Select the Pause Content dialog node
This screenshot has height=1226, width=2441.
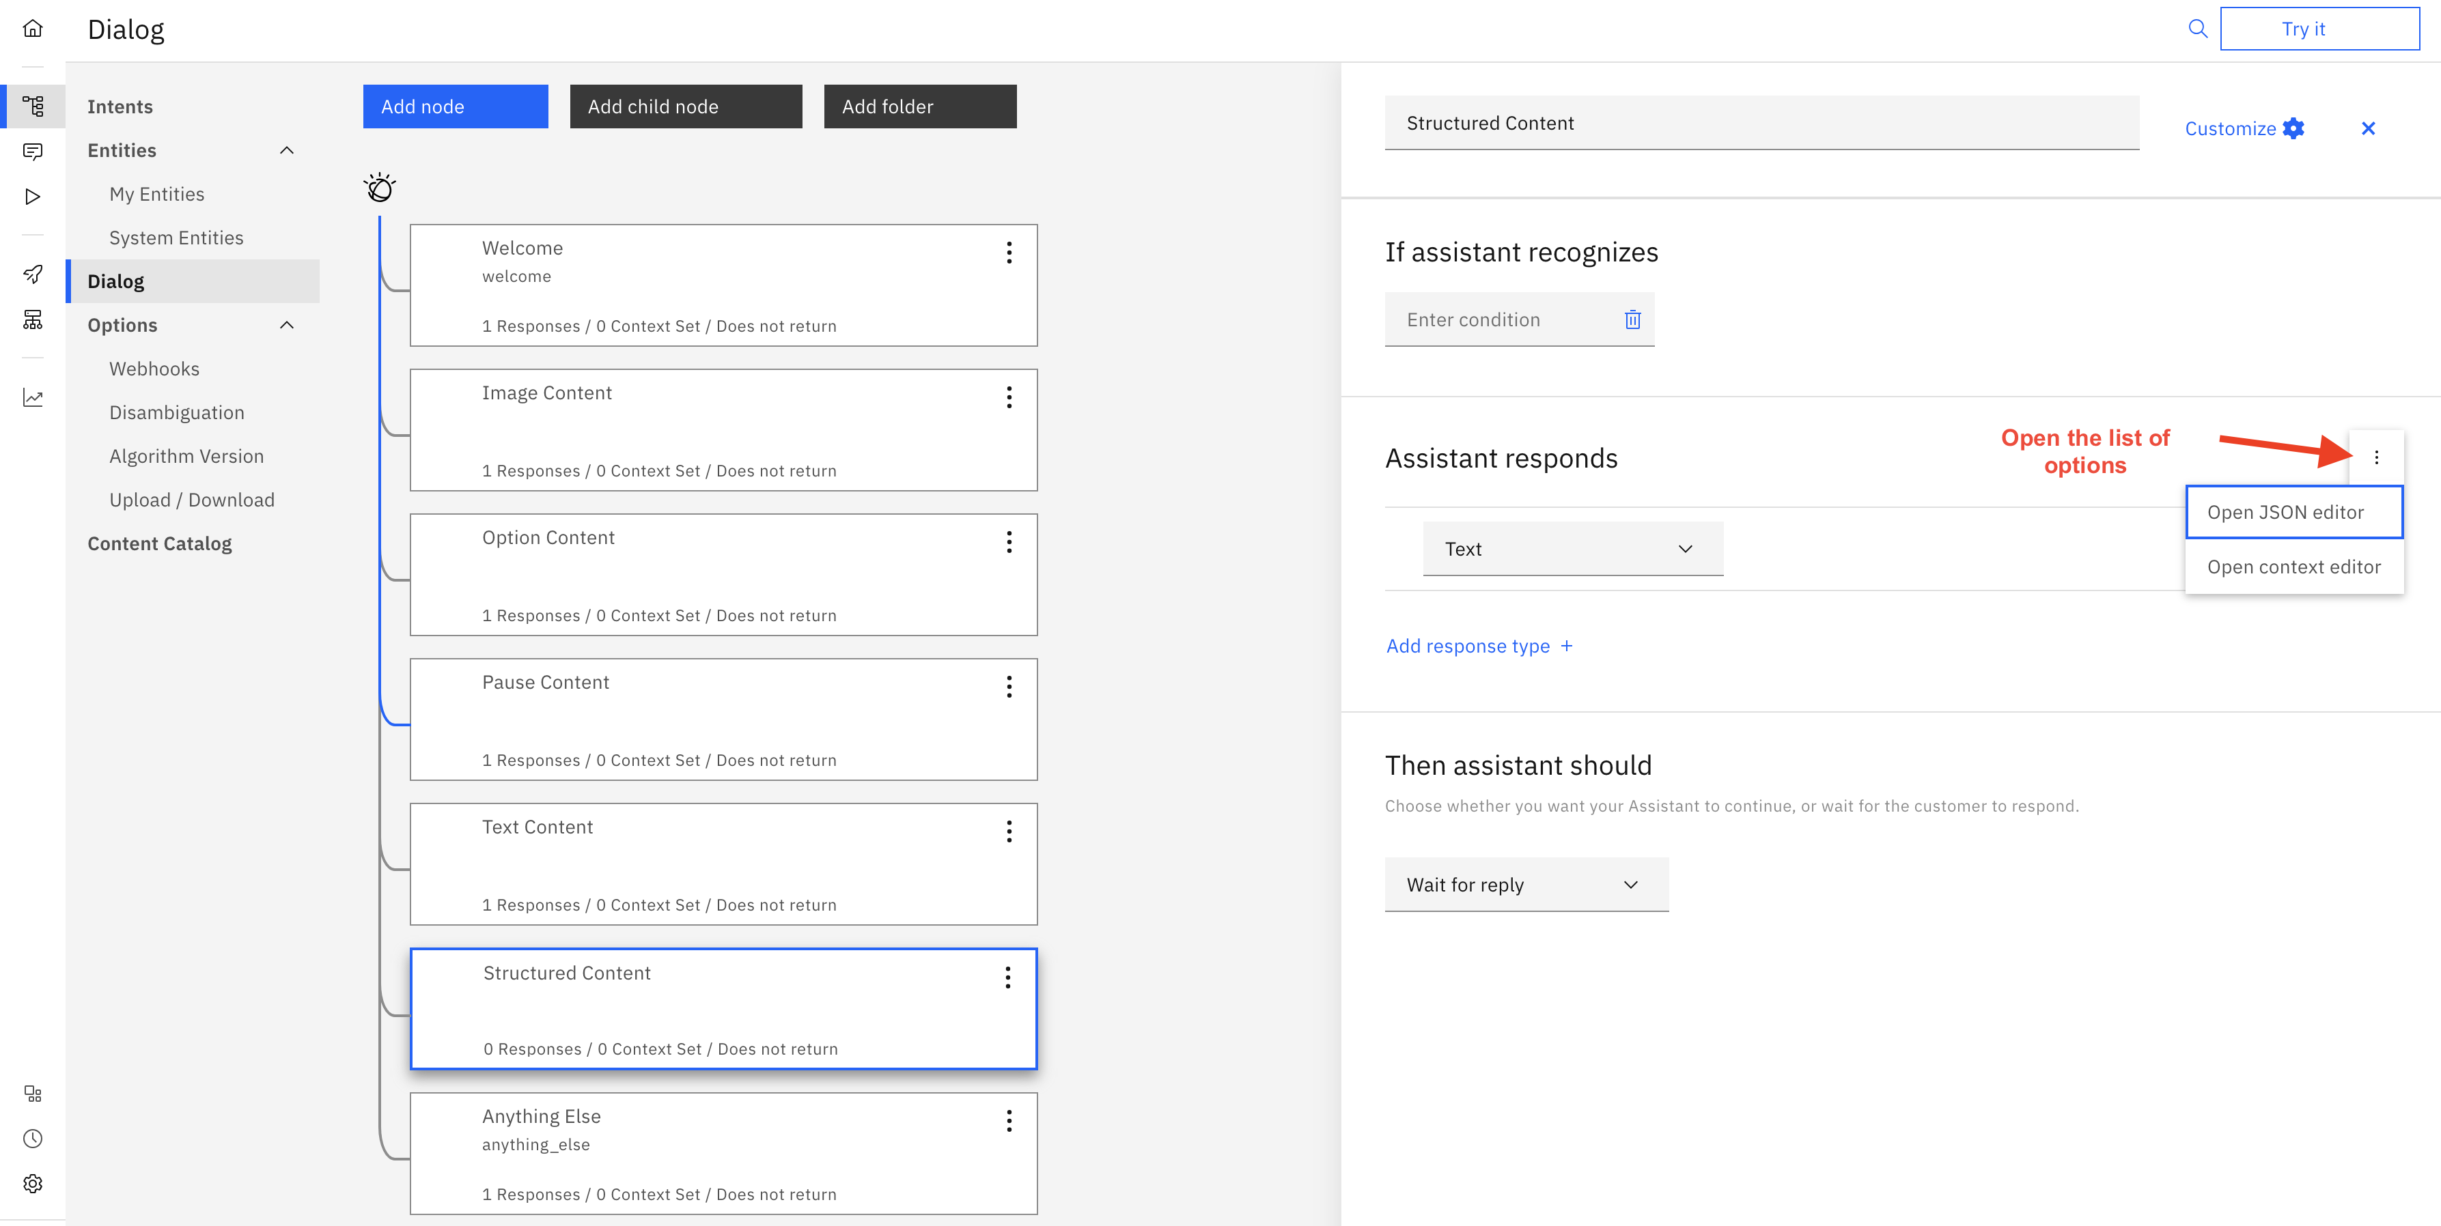pos(723,720)
